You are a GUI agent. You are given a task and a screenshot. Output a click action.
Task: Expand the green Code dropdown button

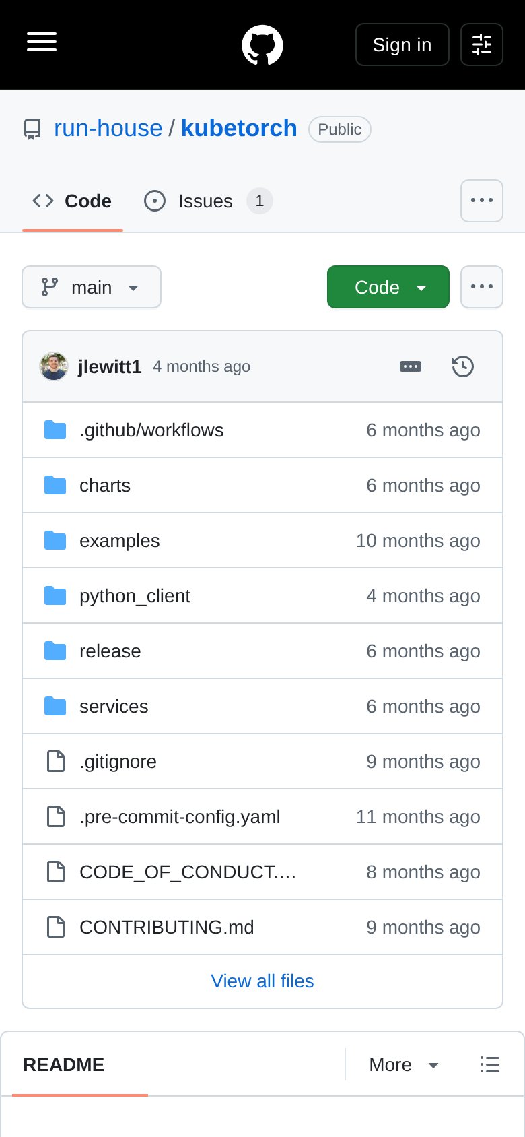point(388,287)
